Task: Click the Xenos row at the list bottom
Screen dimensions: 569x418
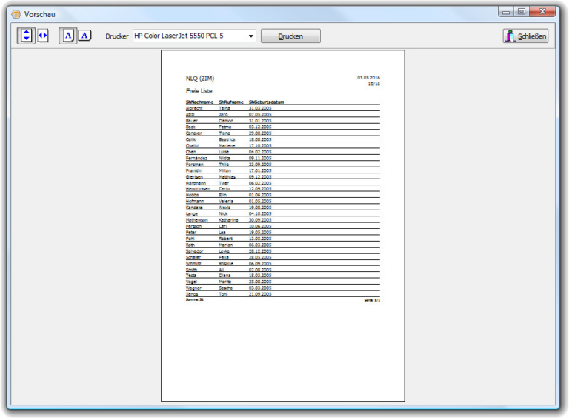Action: pyautogui.click(x=193, y=294)
